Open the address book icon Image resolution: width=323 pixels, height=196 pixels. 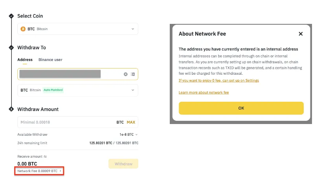click(133, 74)
